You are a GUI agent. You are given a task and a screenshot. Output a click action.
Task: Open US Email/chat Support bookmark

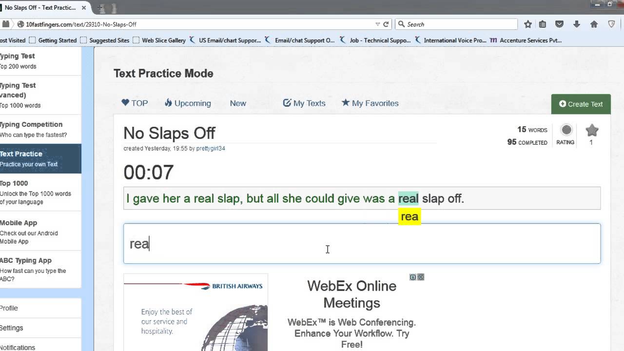(225, 40)
